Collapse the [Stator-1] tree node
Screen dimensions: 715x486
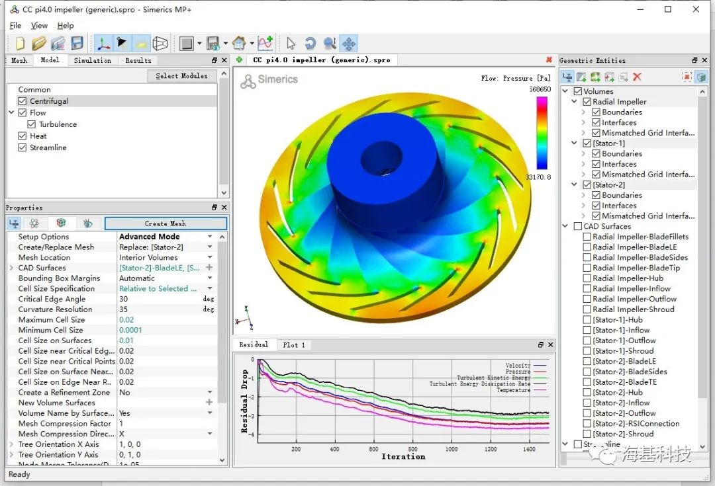click(x=575, y=143)
